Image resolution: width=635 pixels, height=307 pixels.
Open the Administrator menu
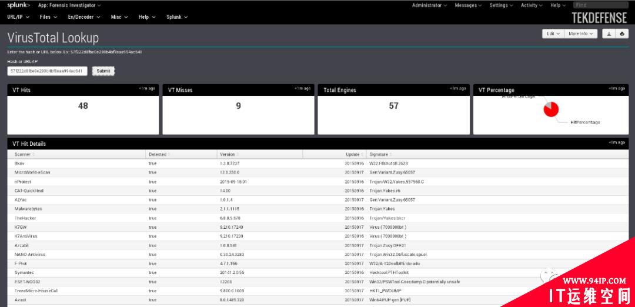(429, 5)
